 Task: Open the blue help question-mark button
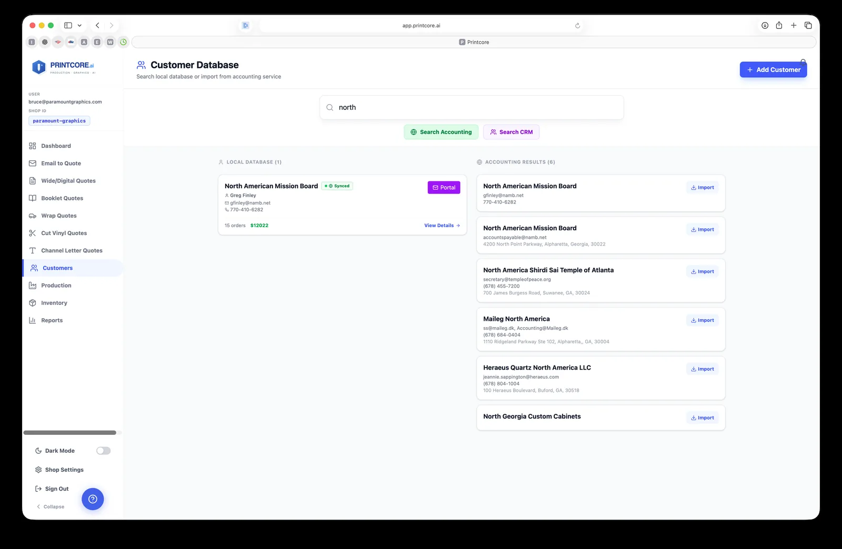pyautogui.click(x=93, y=499)
